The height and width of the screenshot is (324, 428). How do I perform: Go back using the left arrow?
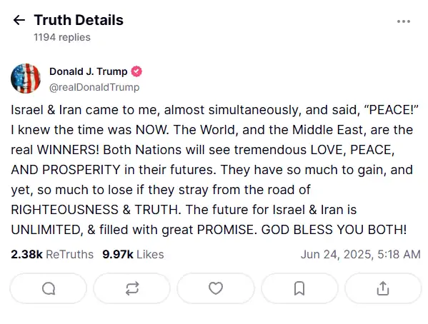19,20
